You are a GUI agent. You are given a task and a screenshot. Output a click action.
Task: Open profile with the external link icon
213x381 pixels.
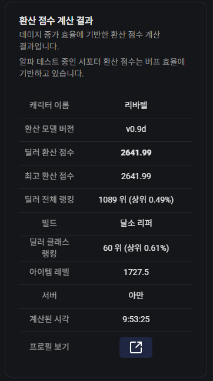pyautogui.click(x=136, y=347)
